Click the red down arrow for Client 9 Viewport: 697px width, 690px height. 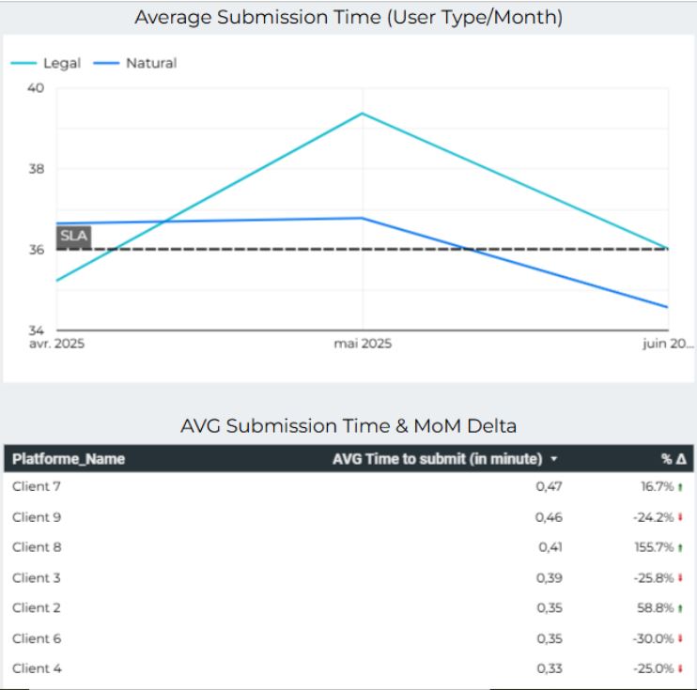coord(680,517)
